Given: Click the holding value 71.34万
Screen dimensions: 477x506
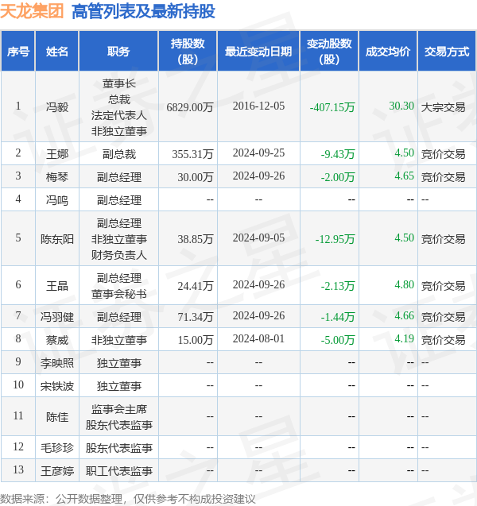Looking at the screenshot, I should coord(196,317).
